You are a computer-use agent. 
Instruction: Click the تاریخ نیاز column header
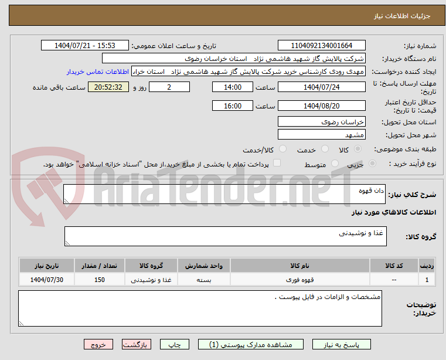[x=47, y=266]
